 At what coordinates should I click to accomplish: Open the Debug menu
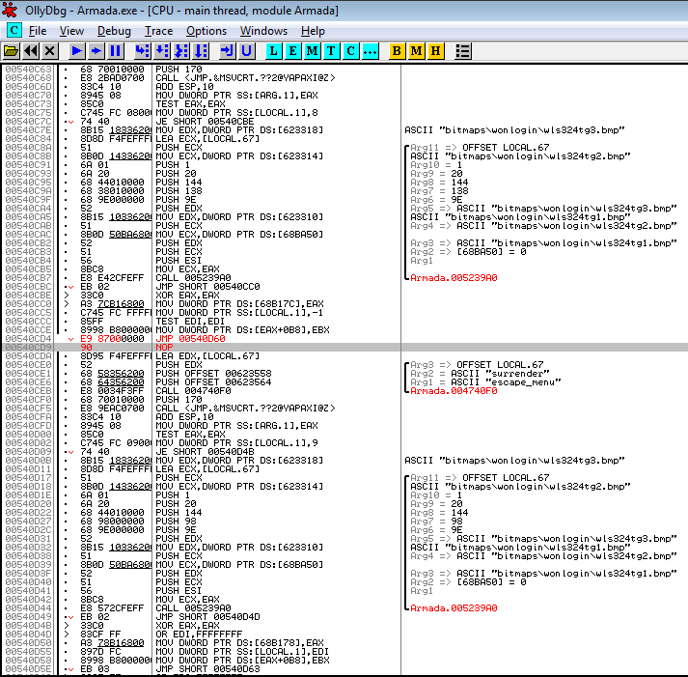(114, 31)
